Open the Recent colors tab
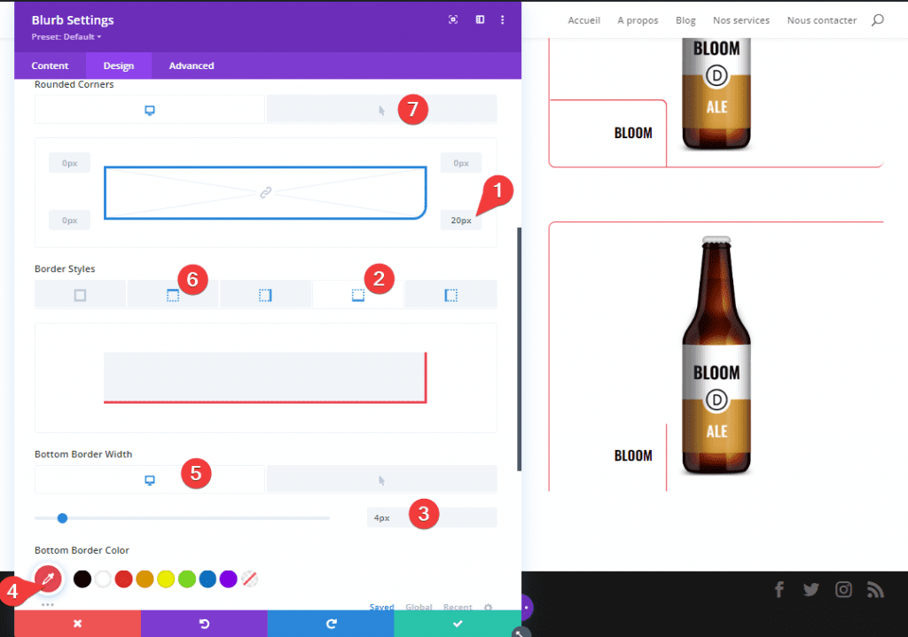The image size is (908, 637). pyautogui.click(x=458, y=606)
